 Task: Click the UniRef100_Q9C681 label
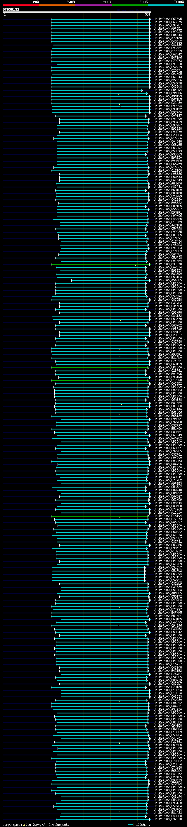coord(167,48)
